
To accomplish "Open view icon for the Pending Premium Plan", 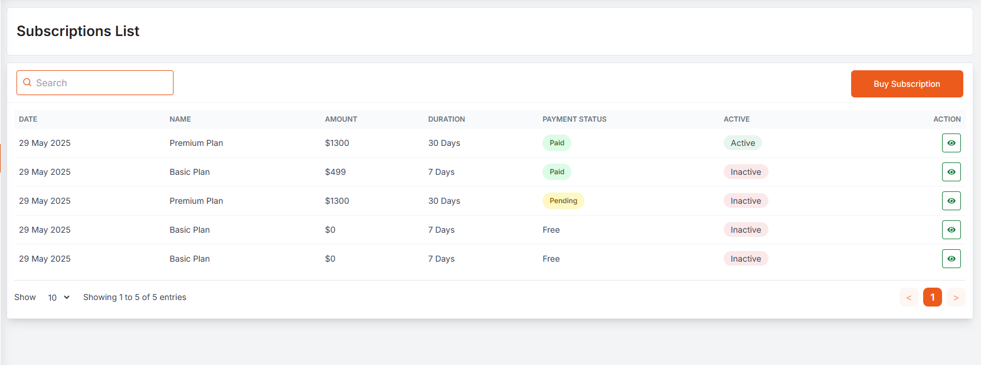I will coord(951,201).
